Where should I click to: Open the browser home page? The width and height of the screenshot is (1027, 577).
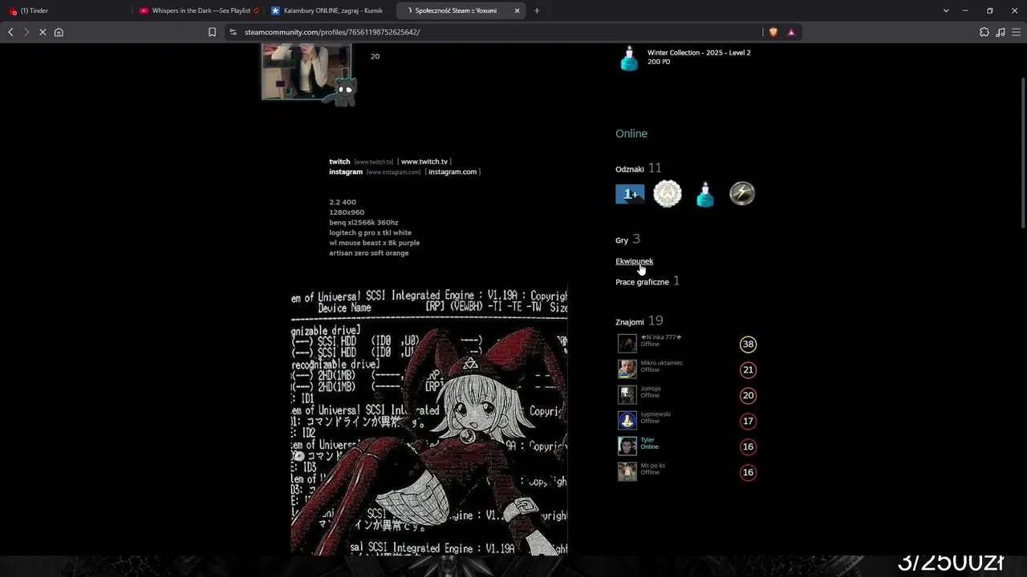[x=59, y=32]
